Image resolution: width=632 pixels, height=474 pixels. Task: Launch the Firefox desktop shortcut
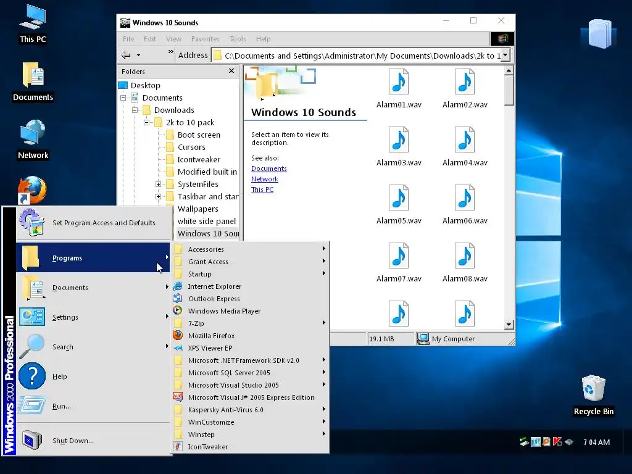coord(32,190)
